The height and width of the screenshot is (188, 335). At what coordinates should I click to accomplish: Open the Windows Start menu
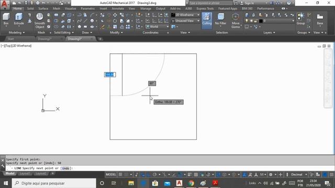(6, 183)
